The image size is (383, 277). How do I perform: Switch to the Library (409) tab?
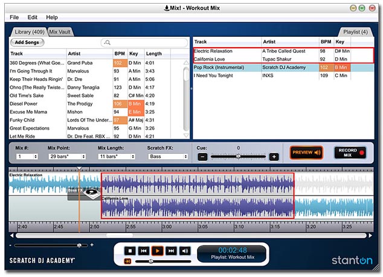[30, 32]
